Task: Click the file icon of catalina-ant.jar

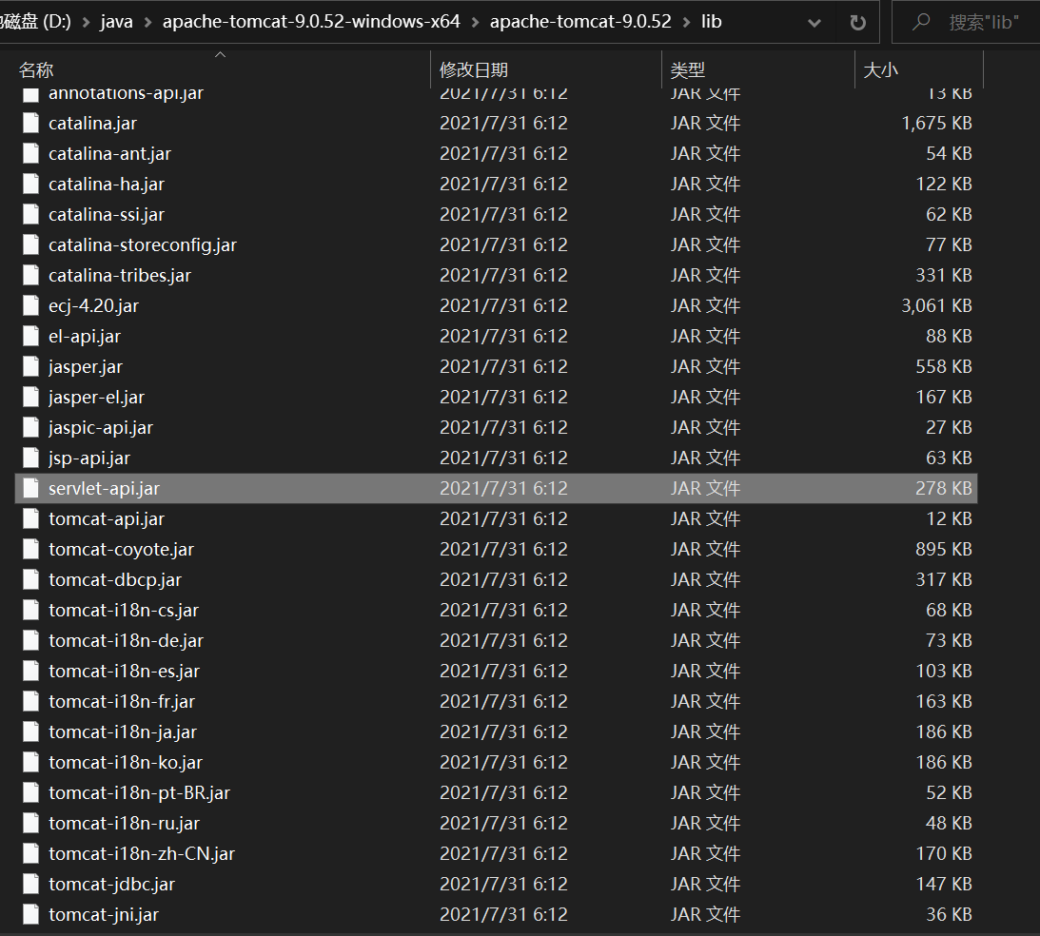Action: click(x=30, y=154)
